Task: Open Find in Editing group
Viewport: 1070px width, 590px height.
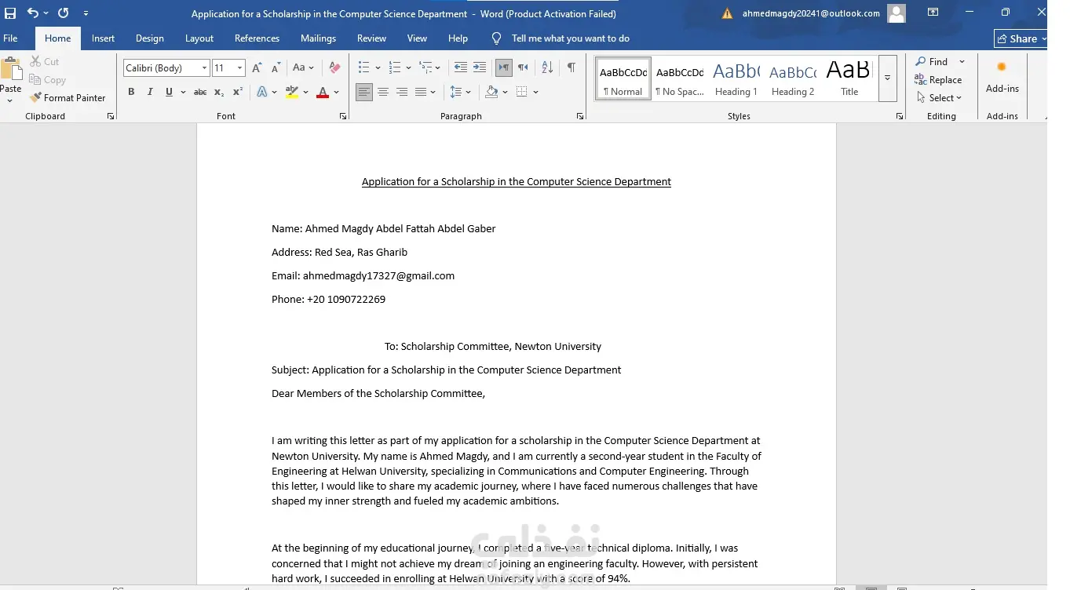Action: coord(932,61)
